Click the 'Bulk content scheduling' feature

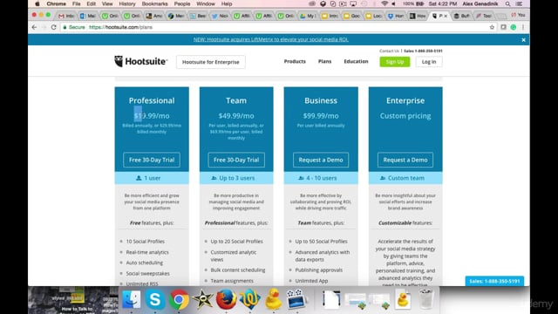pyautogui.click(x=238, y=270)
